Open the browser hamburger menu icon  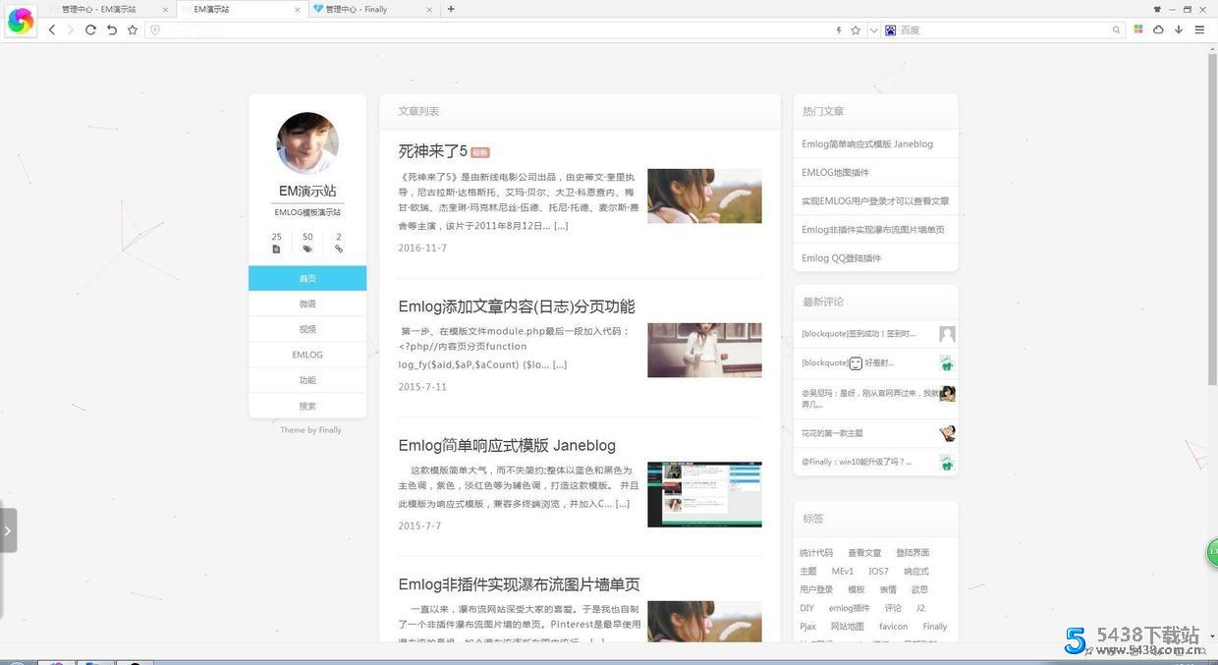pos(1199,29)
